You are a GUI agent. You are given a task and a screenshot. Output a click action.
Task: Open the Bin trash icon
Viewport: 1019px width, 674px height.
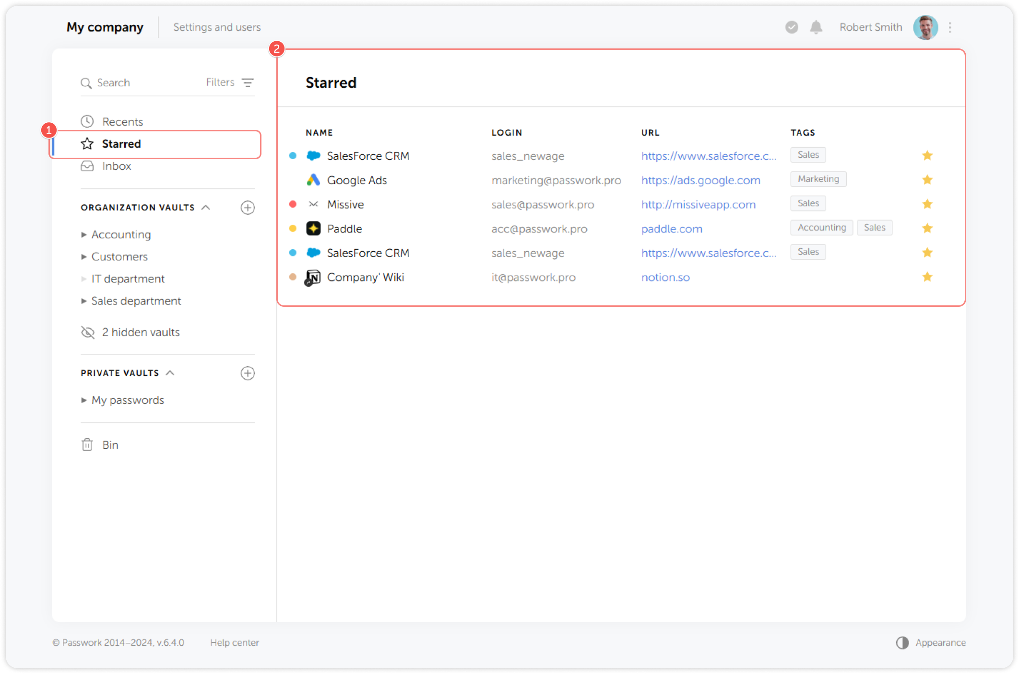click(x=87, y=445)
